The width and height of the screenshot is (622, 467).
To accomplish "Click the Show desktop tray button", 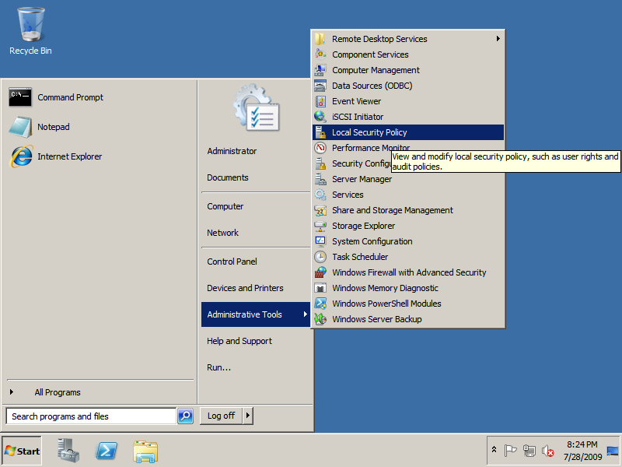I will [613, 451].
